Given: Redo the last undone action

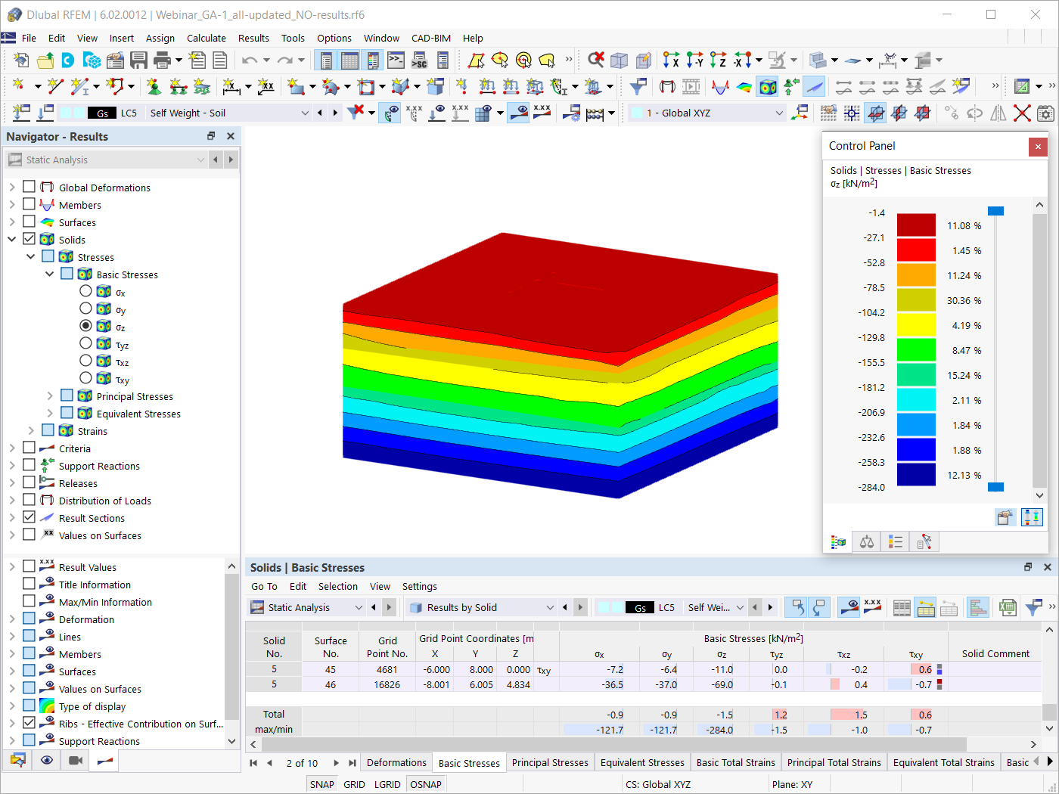Looking at the screenshot, I should click(x=284, y=60).
